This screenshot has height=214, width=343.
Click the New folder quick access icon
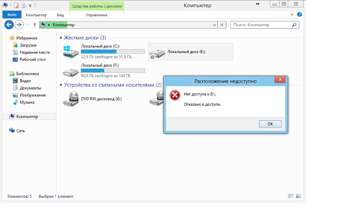pyautogui.click(x=24, y=5)
